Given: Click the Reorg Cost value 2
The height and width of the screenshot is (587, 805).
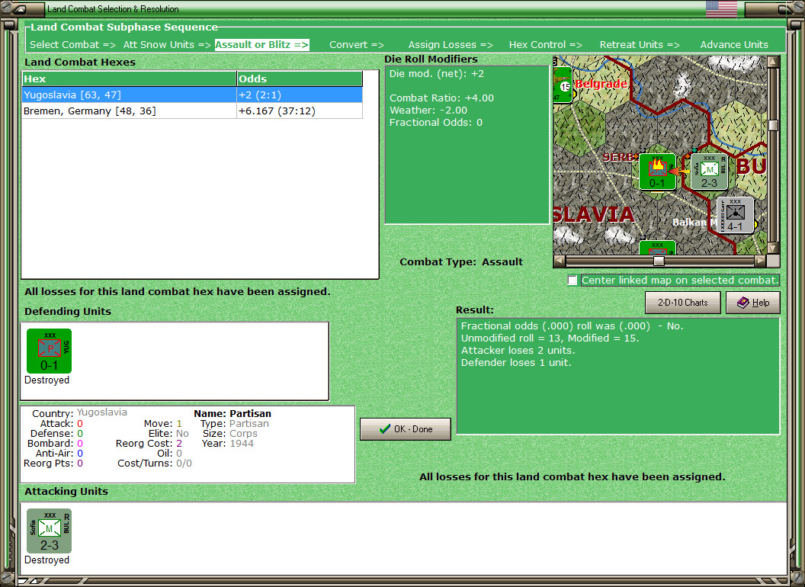Looking at the screenshot, I should pos(179,443).
